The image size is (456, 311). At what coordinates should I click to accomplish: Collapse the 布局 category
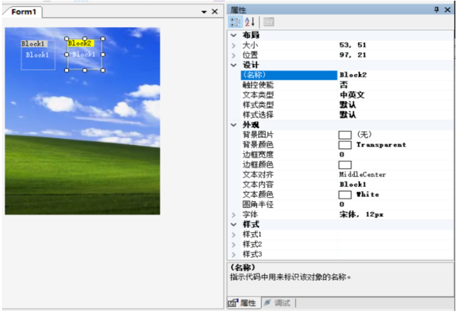233,35
